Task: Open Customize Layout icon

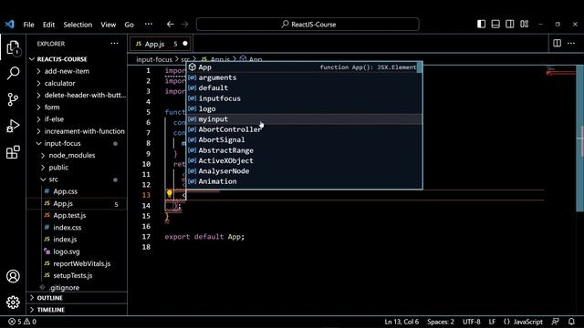Action: pyautogui.click(x=524, y=25)
